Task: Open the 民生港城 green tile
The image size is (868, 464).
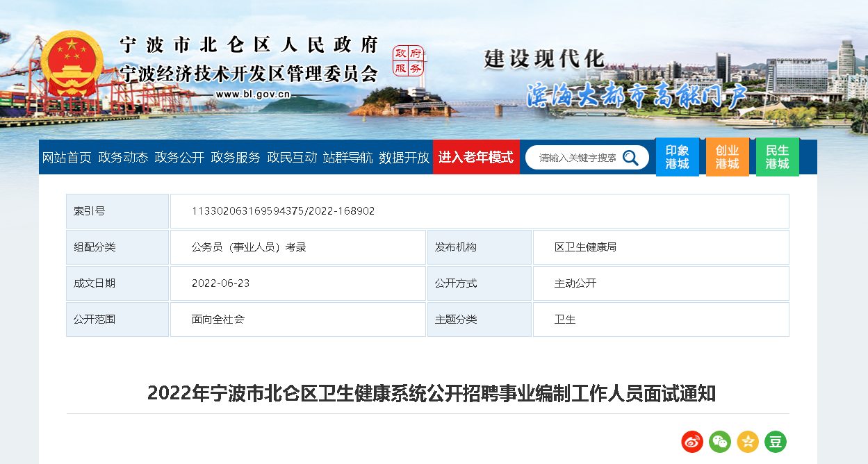Action: point(778,157)
